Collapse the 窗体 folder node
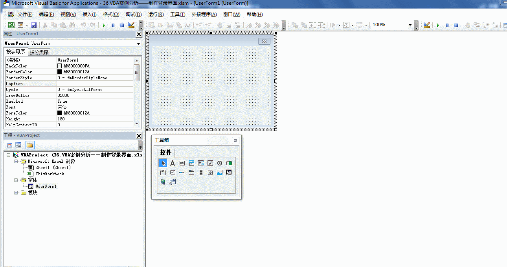The image size is (507, 267). point(16,180)
